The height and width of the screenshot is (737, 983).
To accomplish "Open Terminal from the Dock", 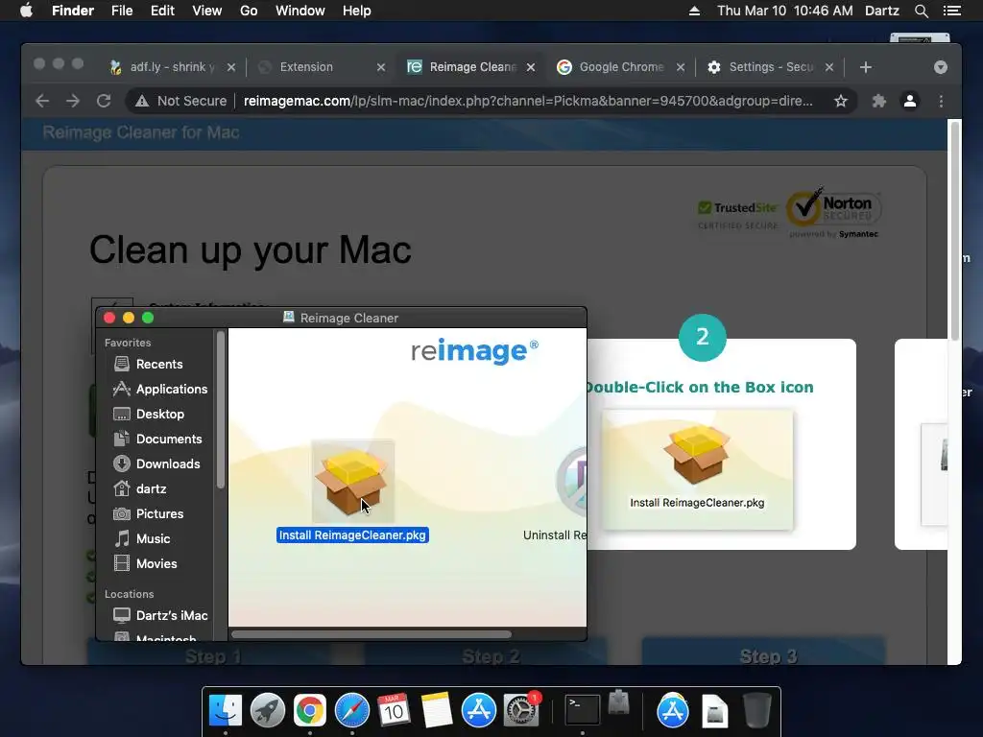I will pyautogui.click(x=583, y=711).
